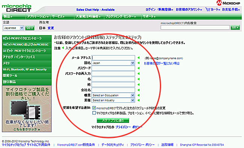Click the shopping cart icon
The image size is (244, 148).
click(208, 9)
